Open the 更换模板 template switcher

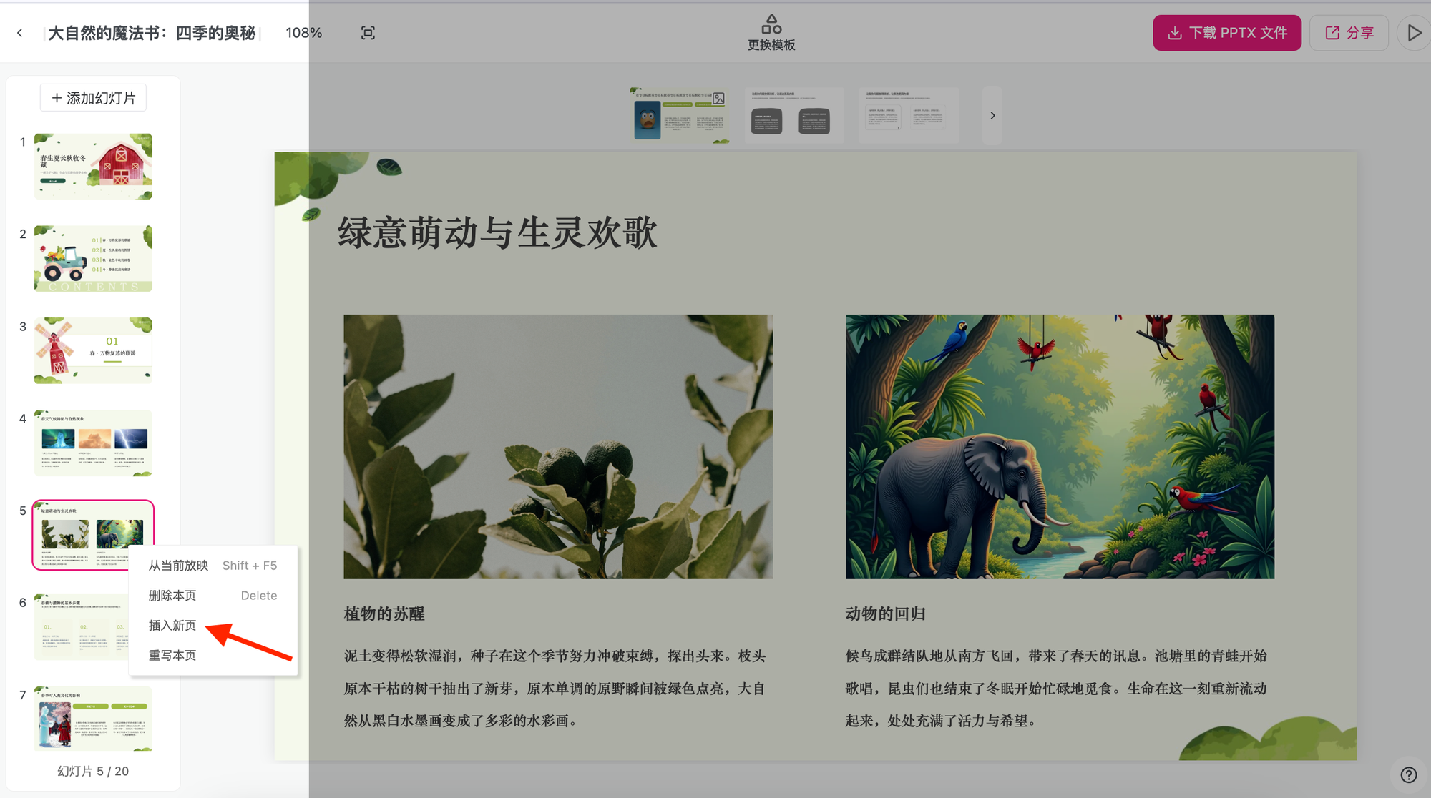click(x=771, y=33)
